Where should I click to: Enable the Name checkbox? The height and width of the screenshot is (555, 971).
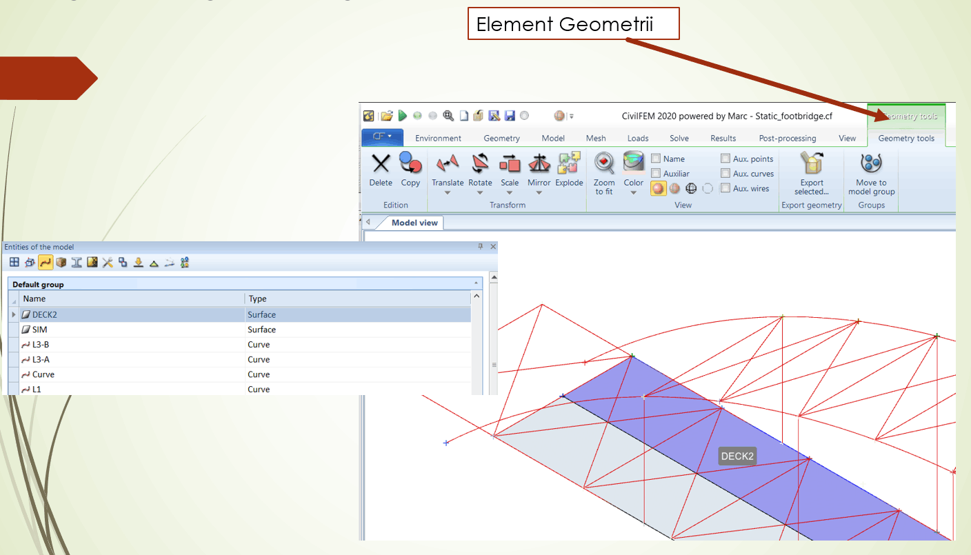[x=656, y=159]
